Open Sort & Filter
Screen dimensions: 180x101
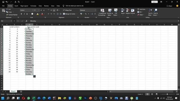(x=150, y=12)
